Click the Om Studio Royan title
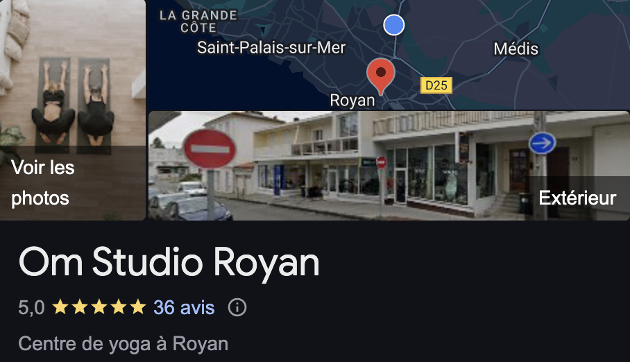This screenshot has height=362, width=630. point(169,262)
